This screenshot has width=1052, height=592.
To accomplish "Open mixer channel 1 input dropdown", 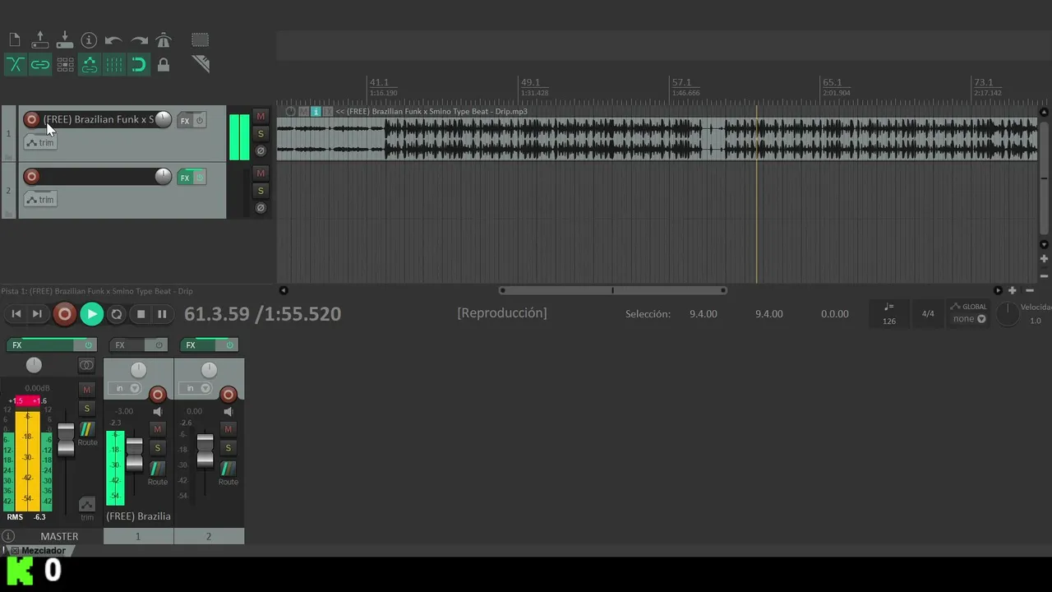I will pyautogui.click(x=127, y=388).
